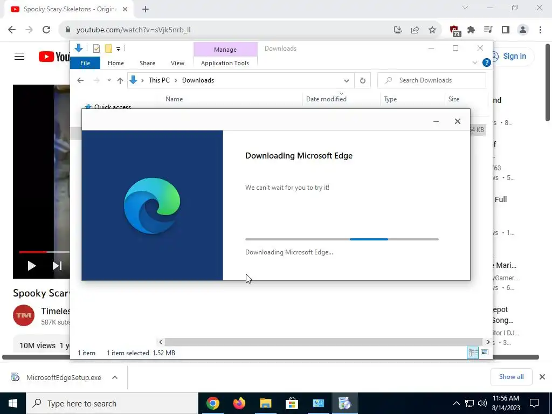Open the tab search chevron in Chrome title bar
552x414 pixels.
pyautogui.click(x=465, y=8)
